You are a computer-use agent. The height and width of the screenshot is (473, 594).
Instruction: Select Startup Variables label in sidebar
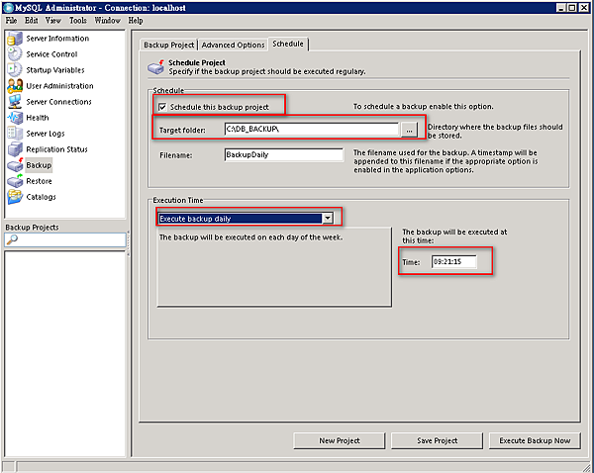(55, 70)
